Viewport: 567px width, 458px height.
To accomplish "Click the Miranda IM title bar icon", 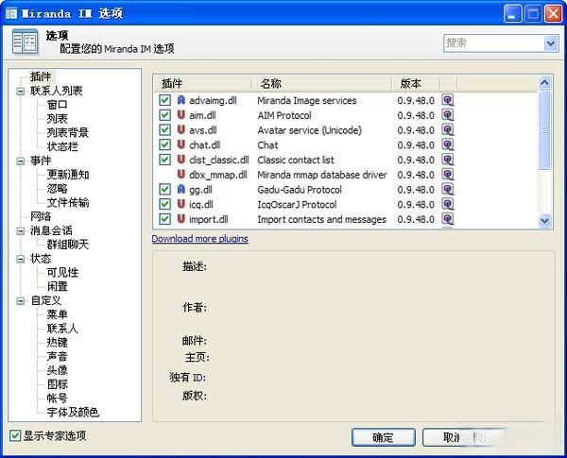I will click(x=11, y=14).
